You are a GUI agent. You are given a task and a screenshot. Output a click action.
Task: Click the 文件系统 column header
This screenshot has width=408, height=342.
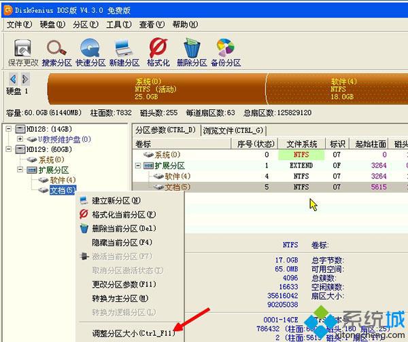pyautogui.click(x=301, y=144)
